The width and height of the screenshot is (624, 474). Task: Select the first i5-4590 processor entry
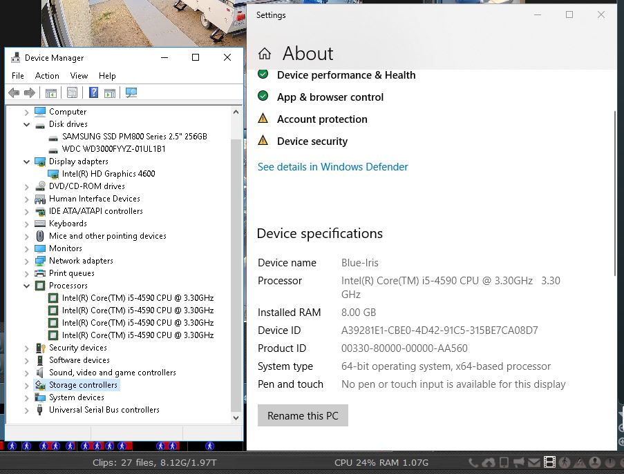(x=138, y=298)
